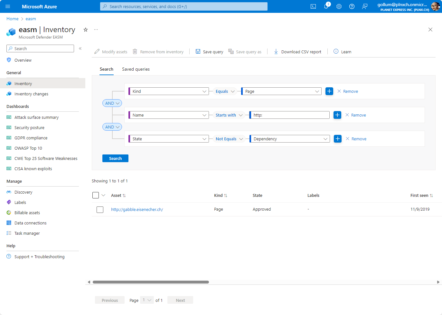Click the feedback icon in header
The width and height of the screenshot is (442, 315).
[x=365, y=6]
